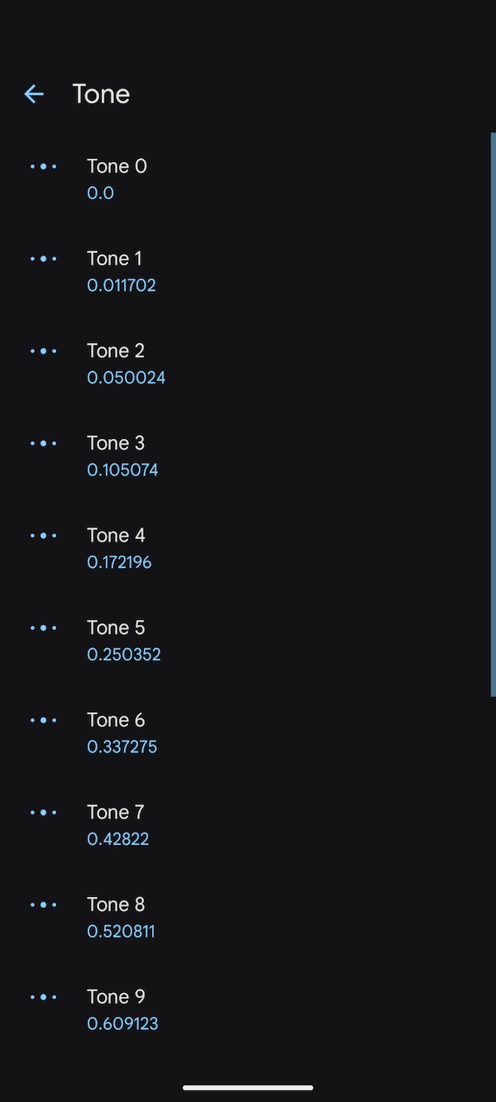The width and height of the screenshot is (496, 1102).
Task: Tap the three-dot icon beside Tone 7
Action: 43,813
